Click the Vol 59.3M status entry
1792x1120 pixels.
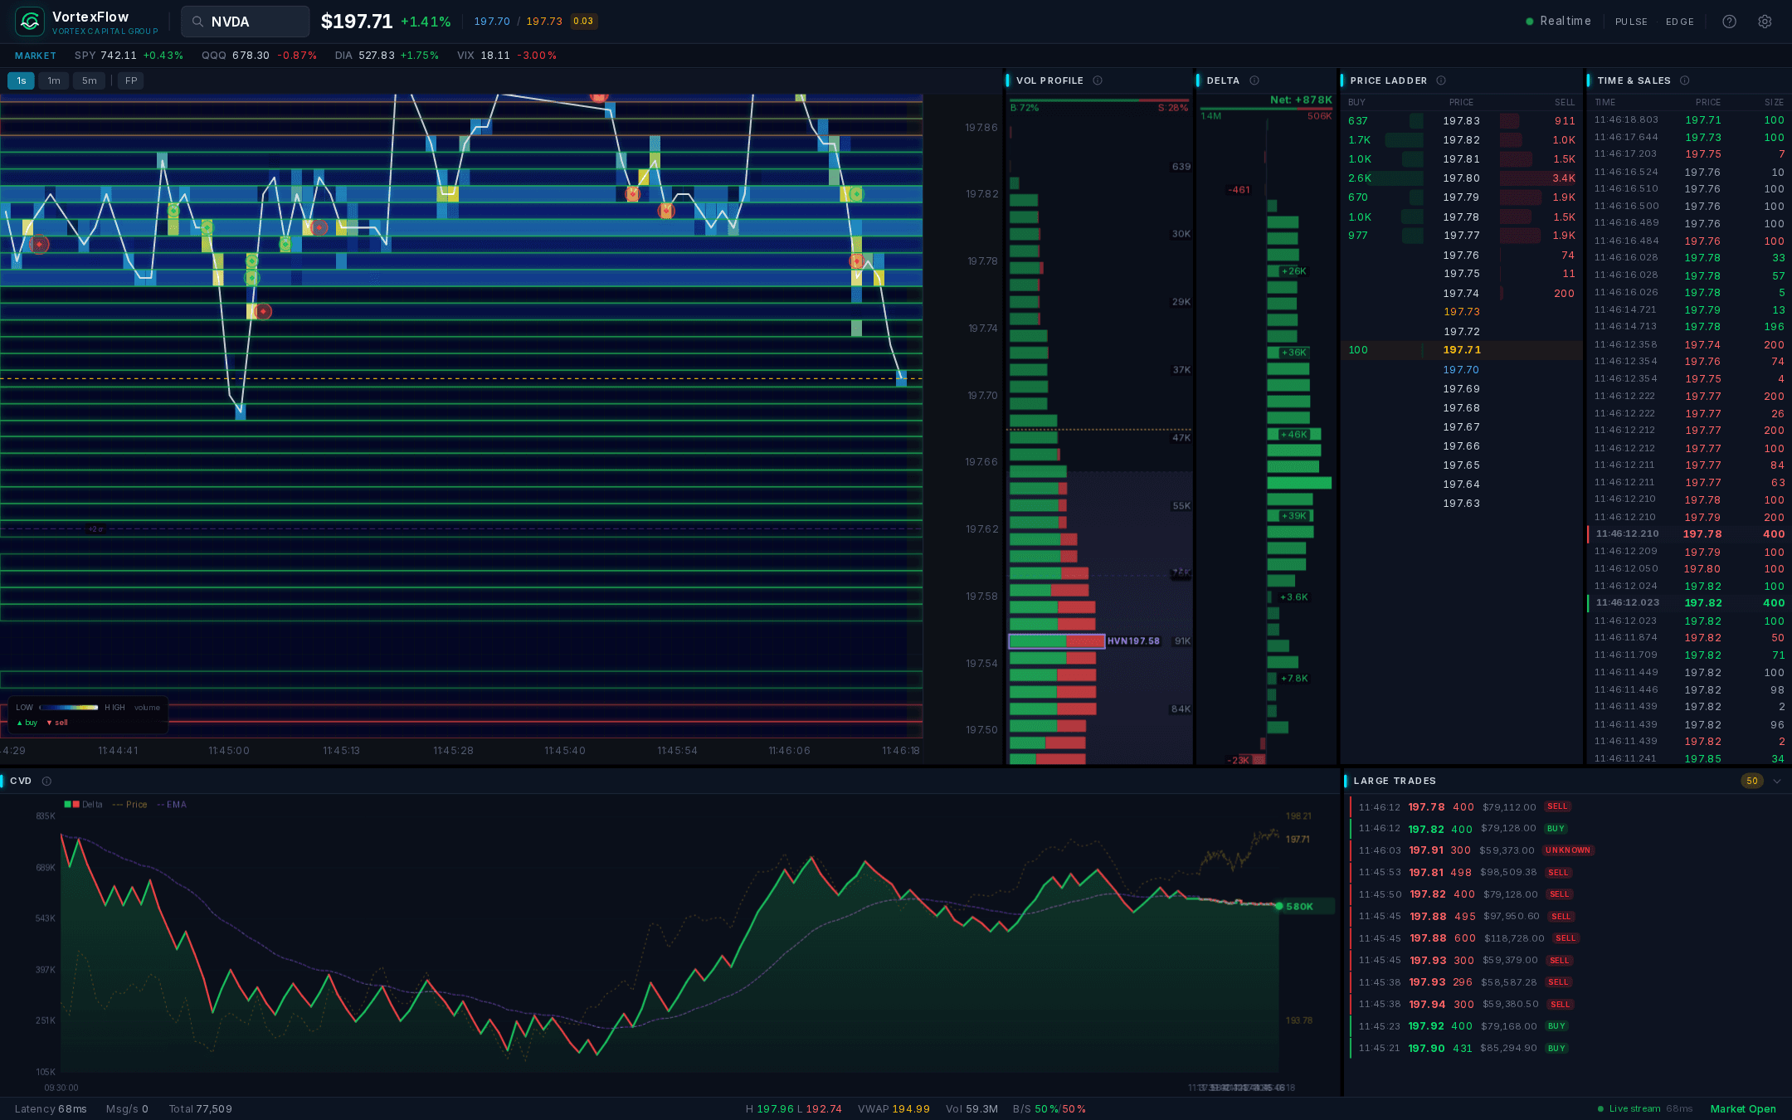[971, 1109]
